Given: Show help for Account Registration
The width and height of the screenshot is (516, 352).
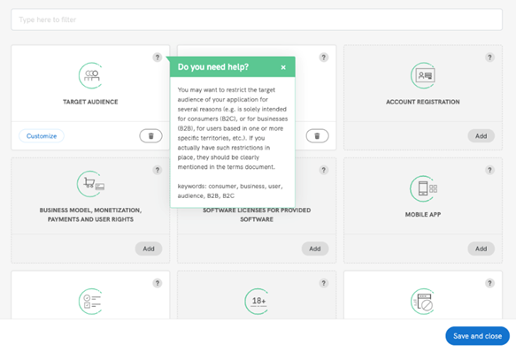Looking at the screenshot, I should [489, 57].
